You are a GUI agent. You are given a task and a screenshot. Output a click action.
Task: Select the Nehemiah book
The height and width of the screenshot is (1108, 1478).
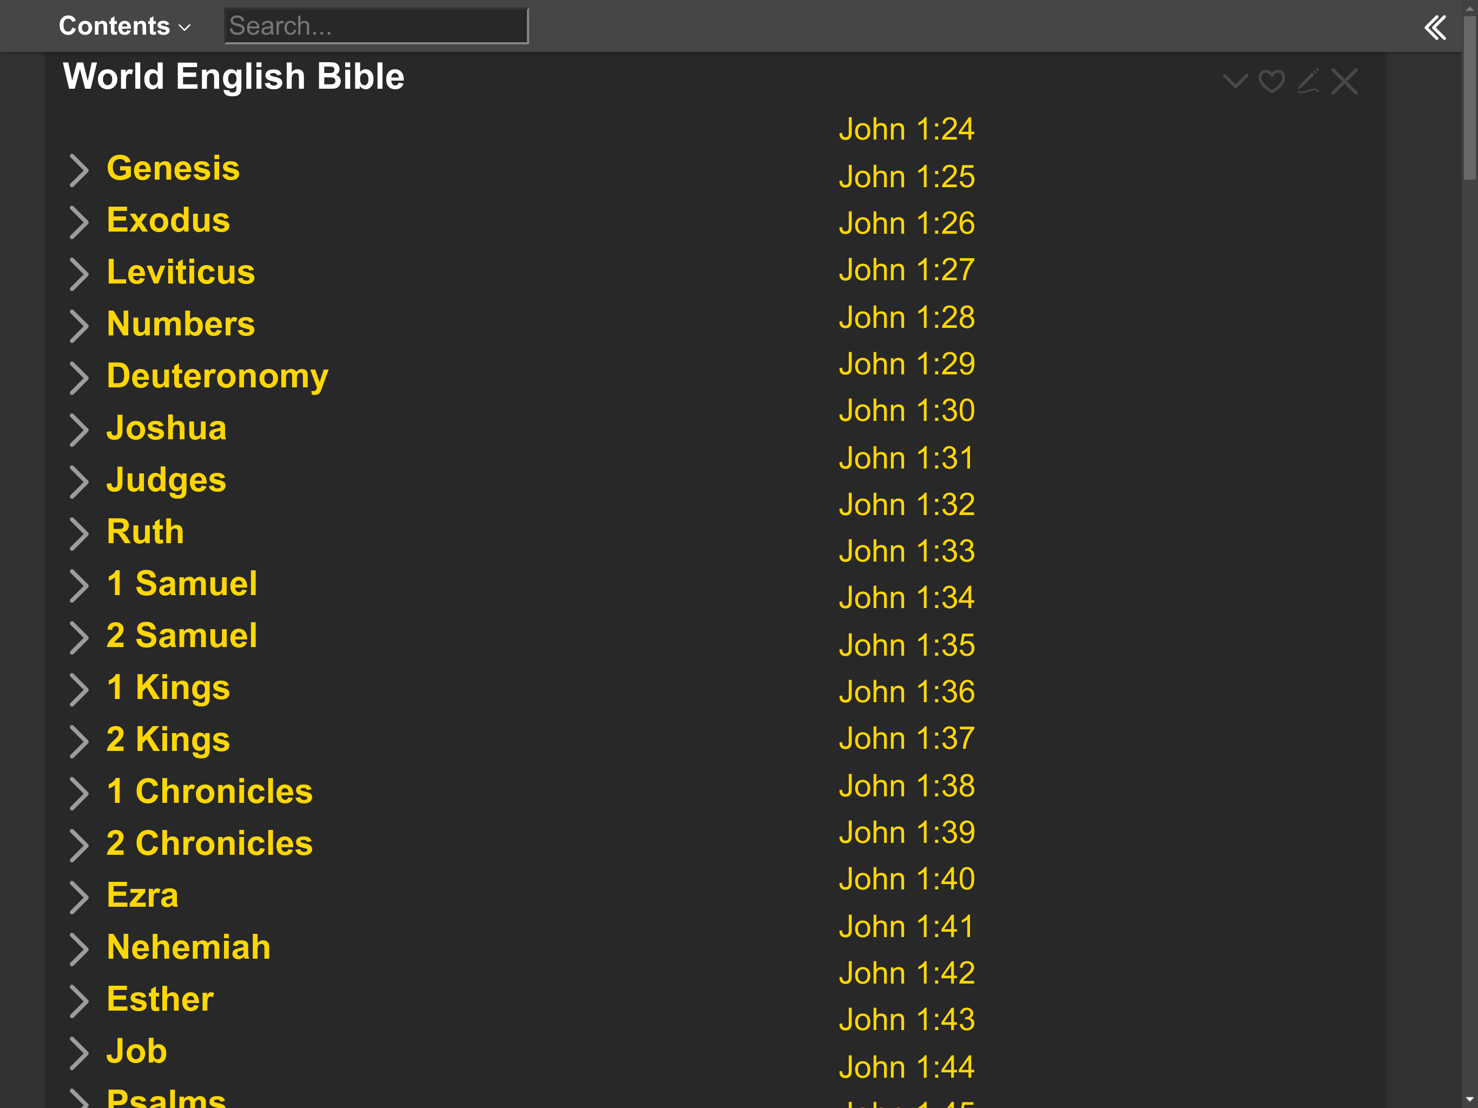(188, 947)
